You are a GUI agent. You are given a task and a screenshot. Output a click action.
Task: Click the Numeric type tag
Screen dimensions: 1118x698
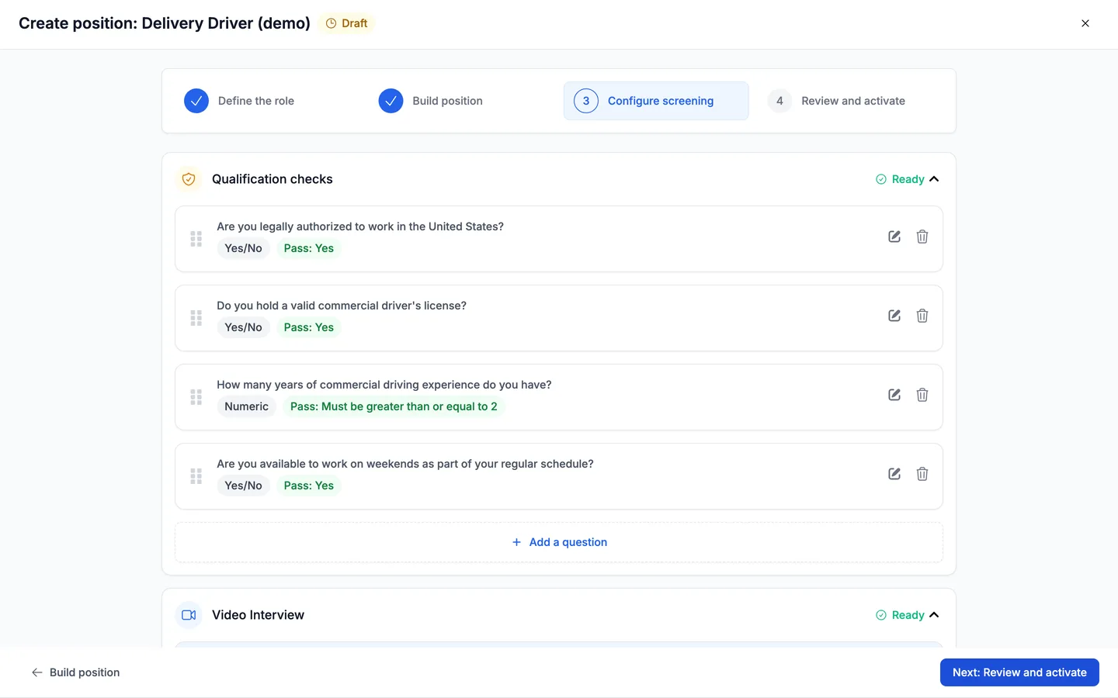(x=246, y=406)
